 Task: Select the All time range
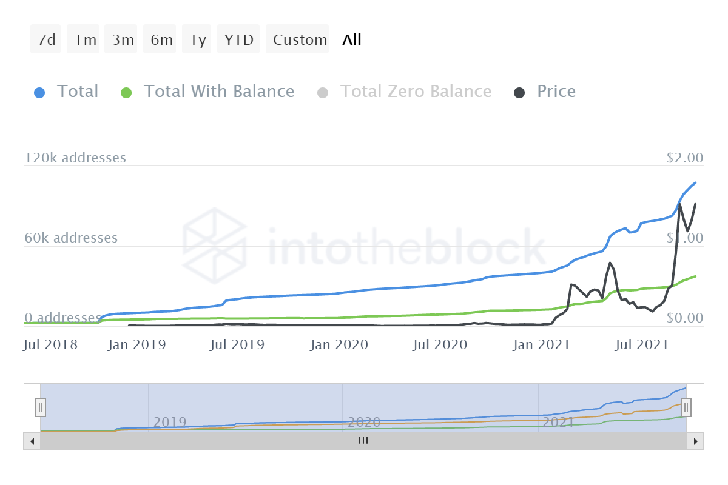(352, 40)
